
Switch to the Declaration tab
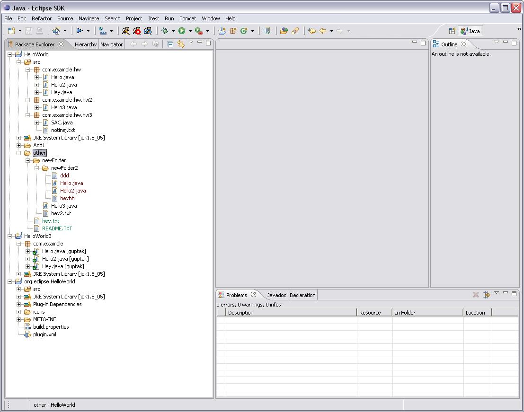302,295
